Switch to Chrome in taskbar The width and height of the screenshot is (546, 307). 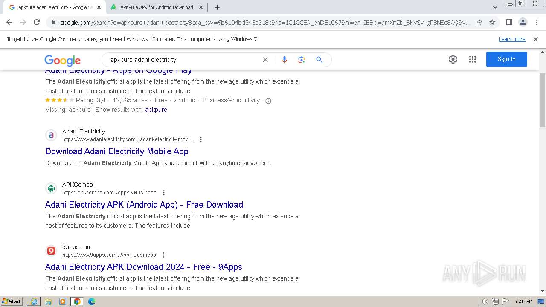click(x=77, y=301)
